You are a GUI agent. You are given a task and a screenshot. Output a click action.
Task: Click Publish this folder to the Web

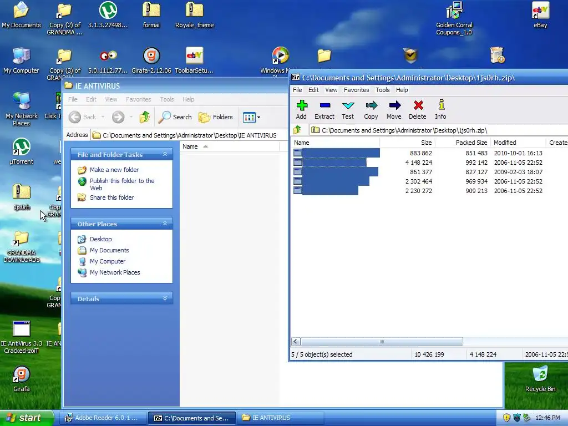tap(122, 184)
